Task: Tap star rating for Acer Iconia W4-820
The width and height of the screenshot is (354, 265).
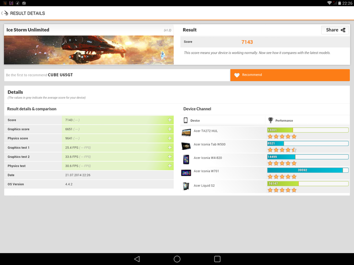Action: pos(282,163)
